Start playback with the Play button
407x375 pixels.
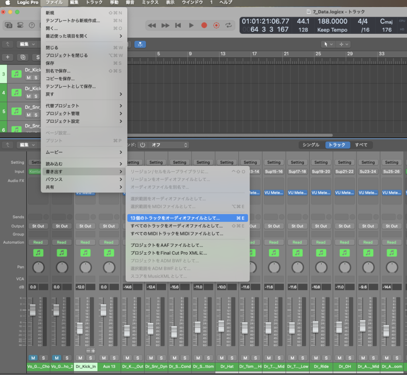pyautogui.click(x=191, y=25)
